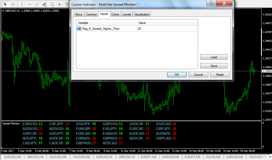Image resolution: width=272 pixels, height=160 pixels.
Task: Click the GBPCAD: 52 spread reading
Action: click(166, 138)
